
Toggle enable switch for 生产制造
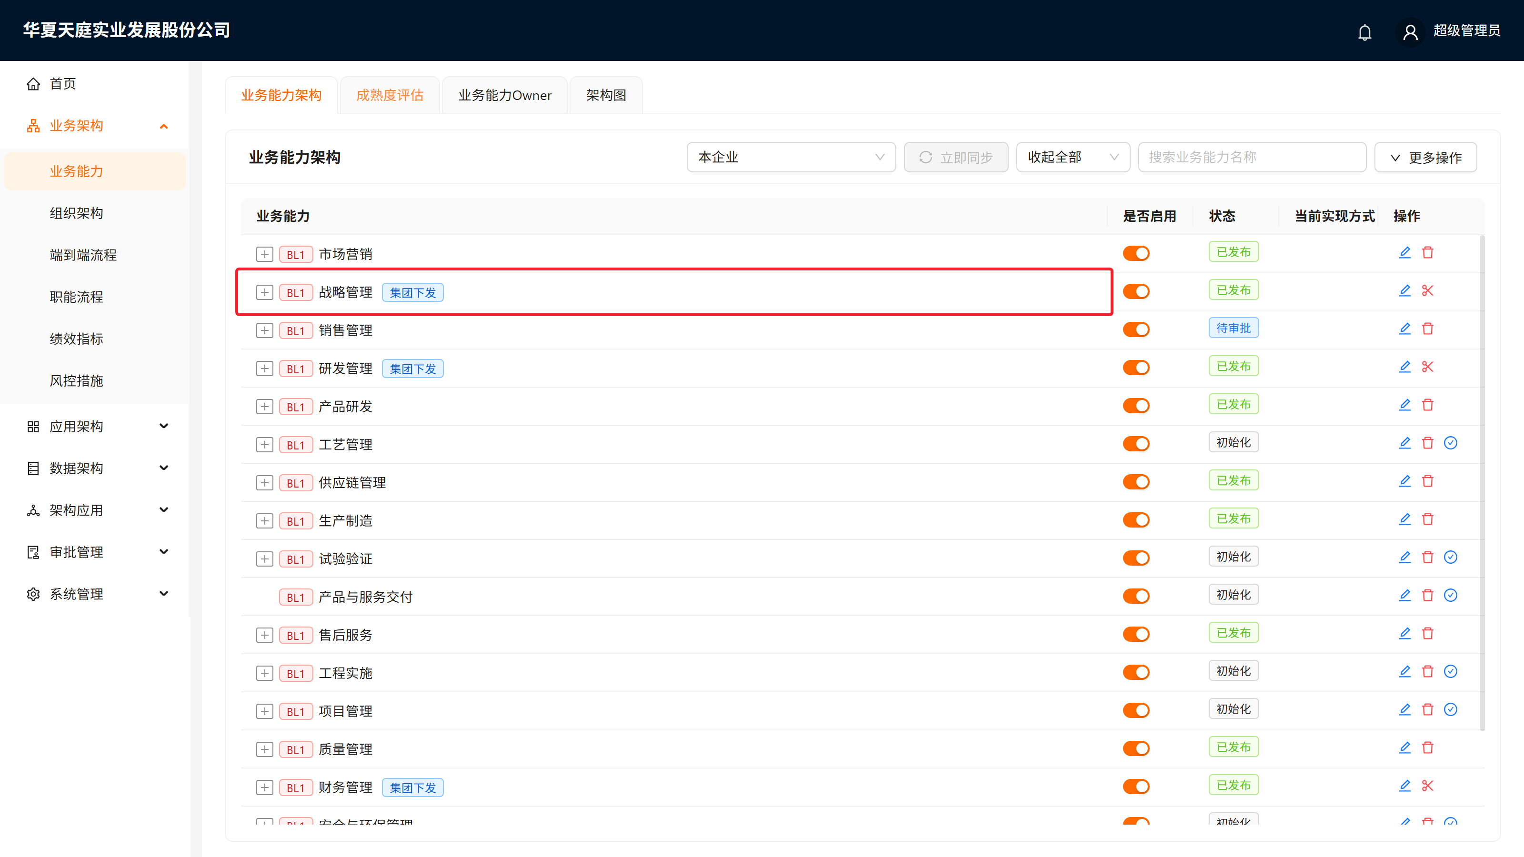point(1136,520)
